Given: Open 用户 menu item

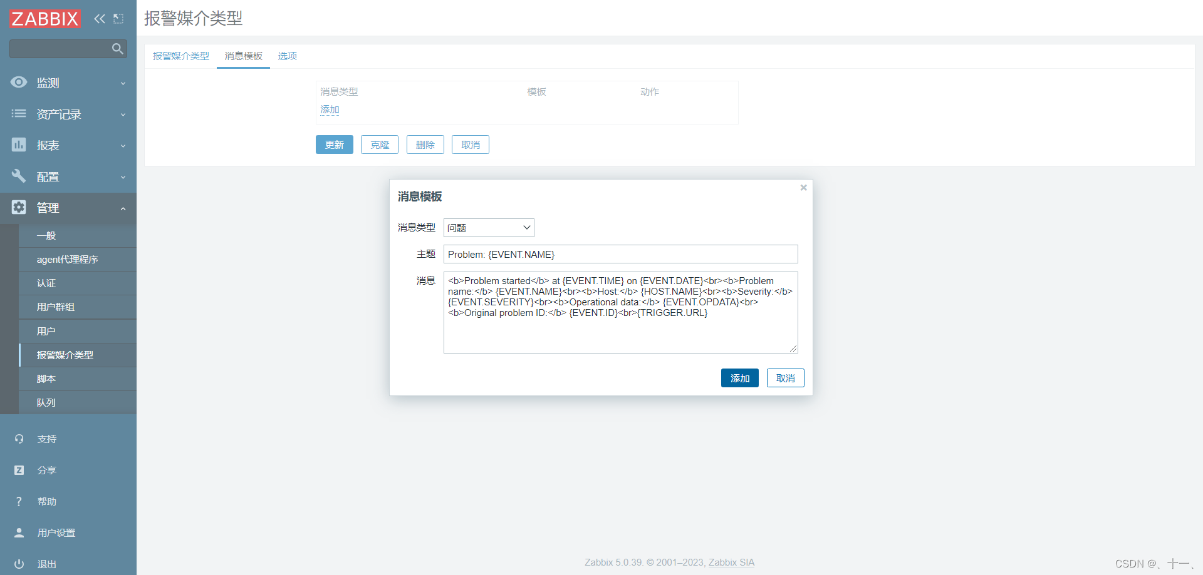Looking at the screenshot, I should [x=78, y=331].
